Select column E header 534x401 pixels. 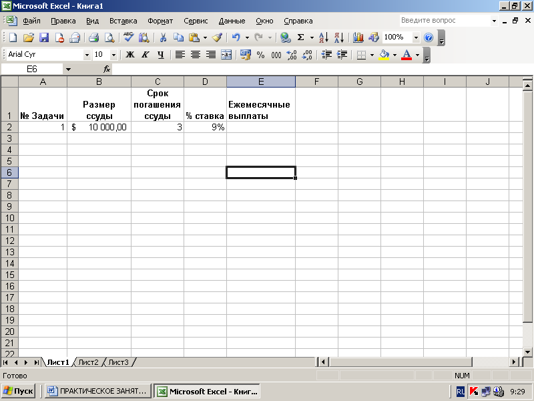pos(261,82)
